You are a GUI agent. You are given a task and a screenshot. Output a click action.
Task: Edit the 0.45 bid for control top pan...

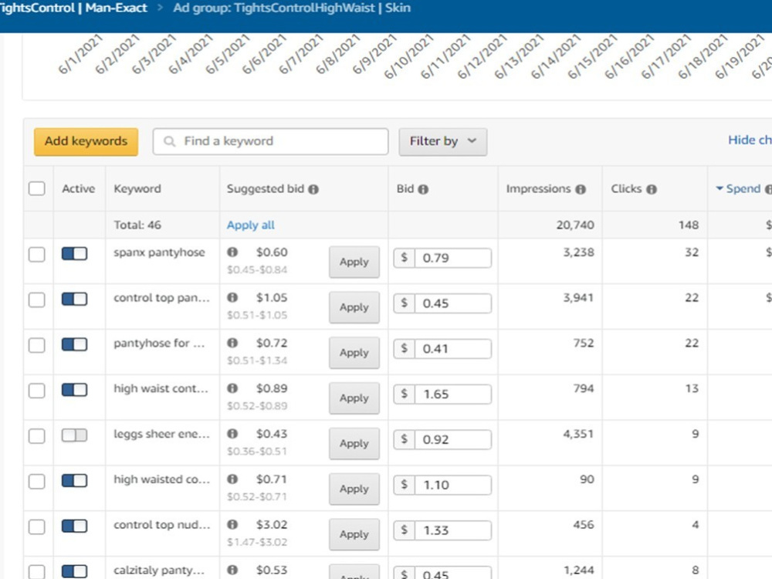pos(452,303)
